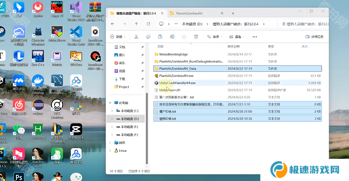Select the 僵尸ID表.txt file
The image size is (349, 181).
tap(238, 111)
